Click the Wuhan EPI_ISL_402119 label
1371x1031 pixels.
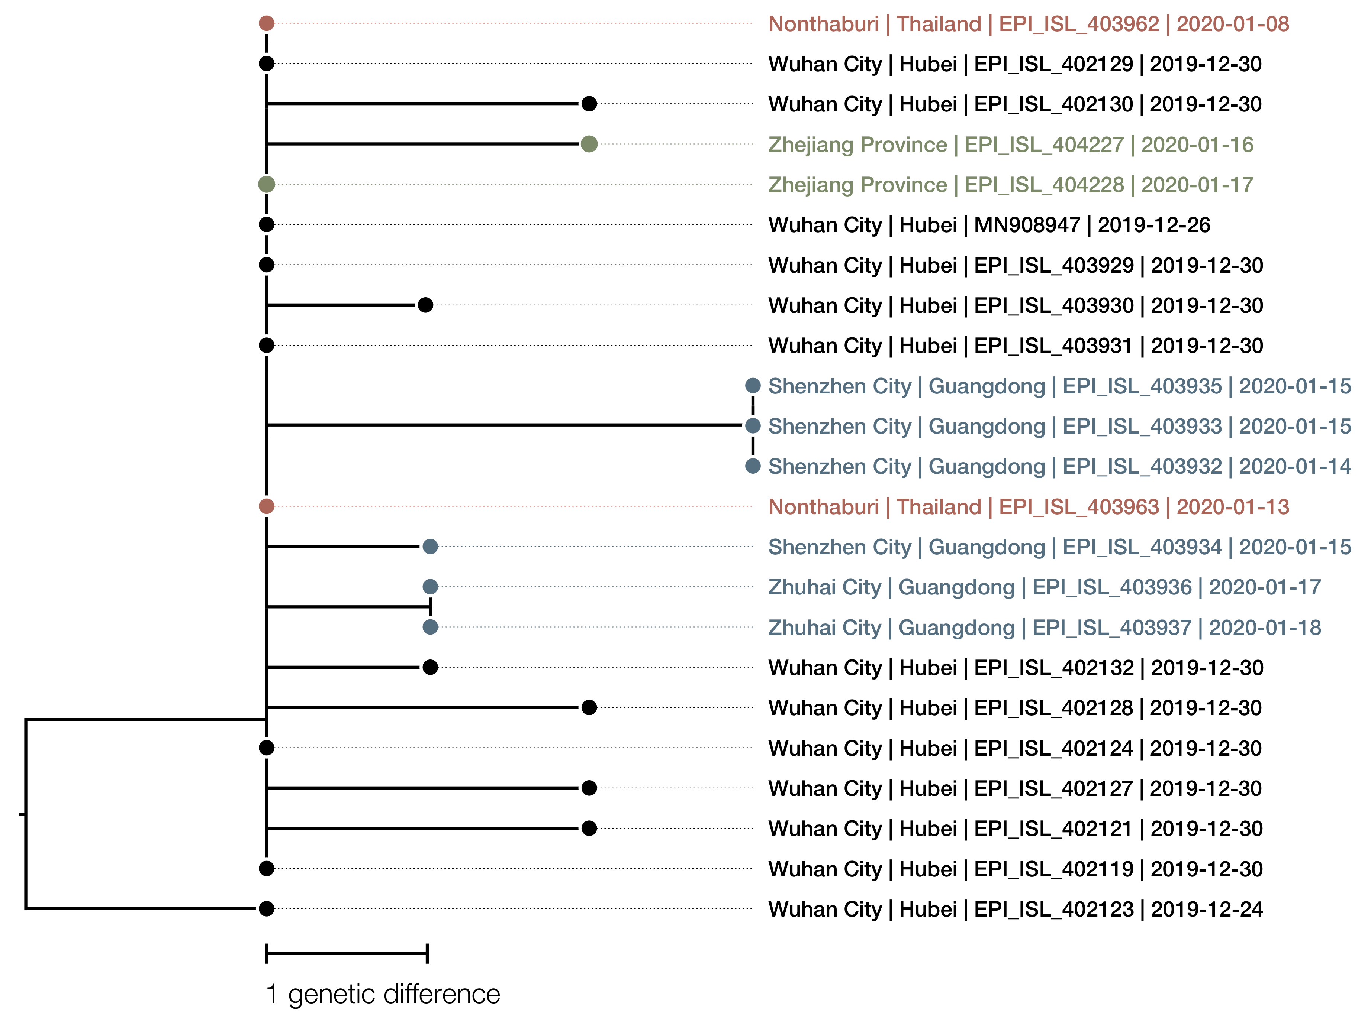click(x=1015, y=869)
